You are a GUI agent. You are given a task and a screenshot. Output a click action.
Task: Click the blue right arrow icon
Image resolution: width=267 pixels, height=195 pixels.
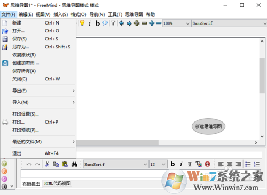129,23
